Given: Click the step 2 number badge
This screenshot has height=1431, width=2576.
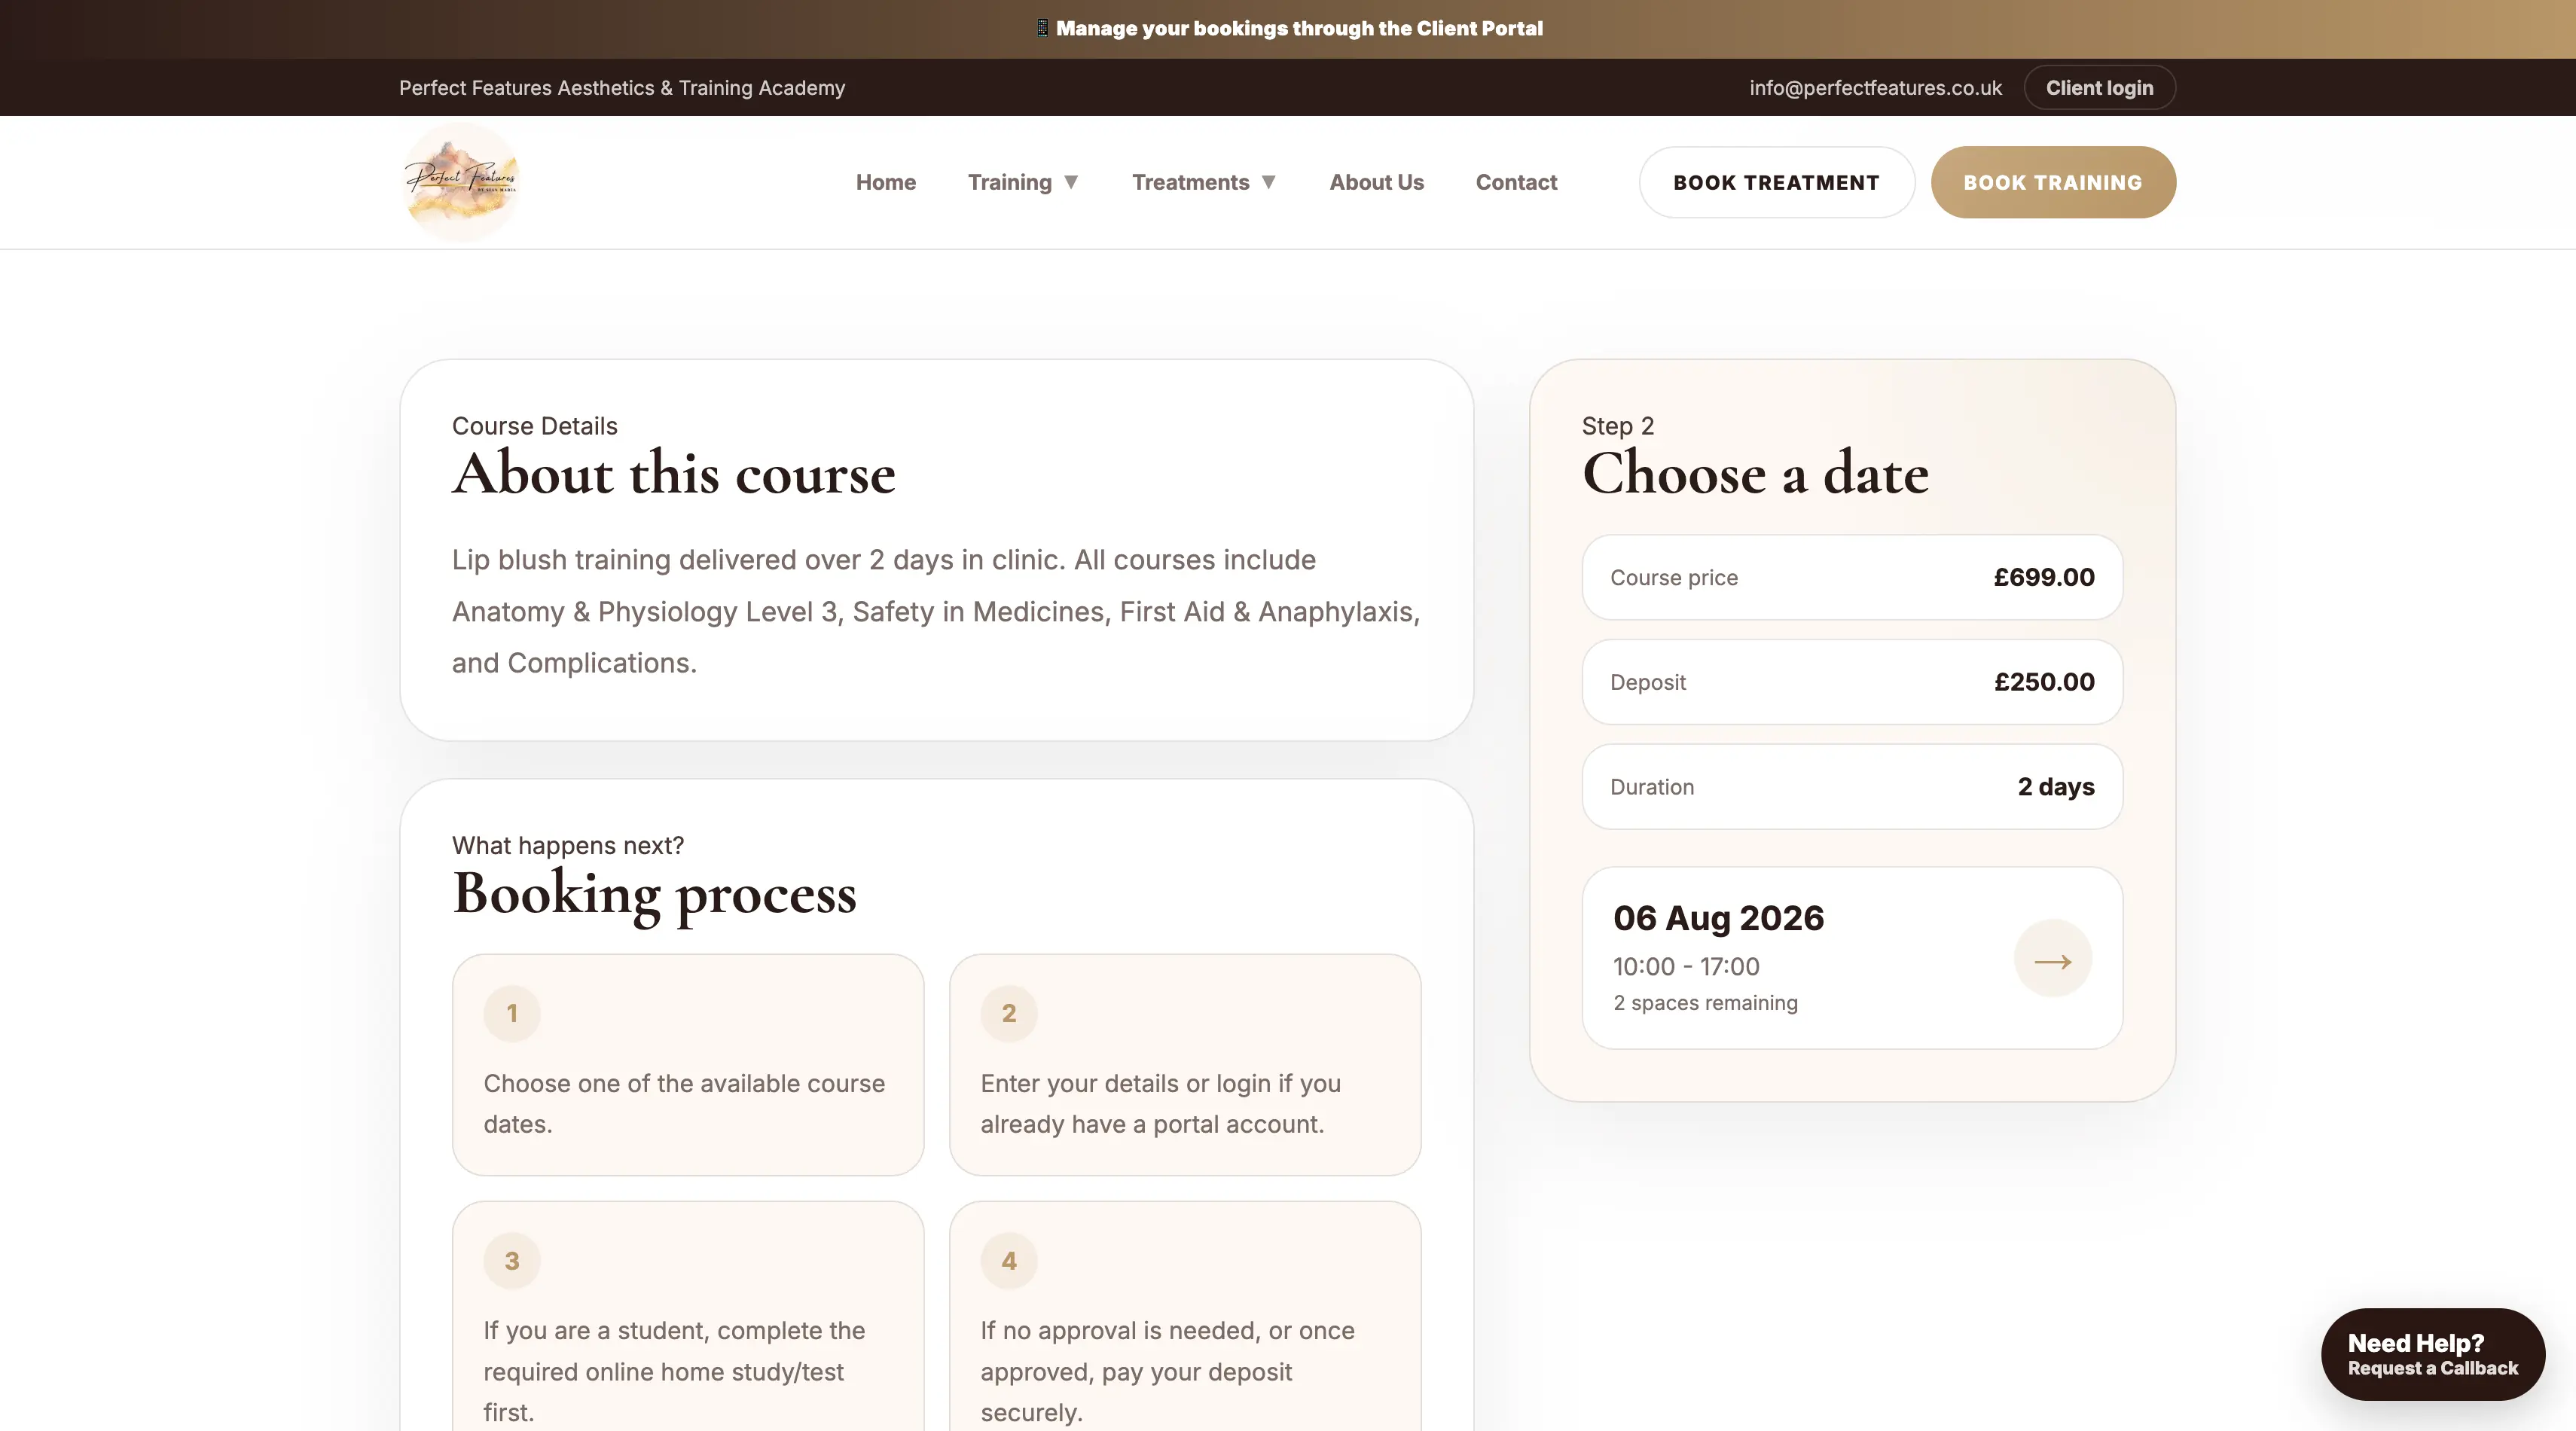Looking at the screenshot, I should 1009,1013.
